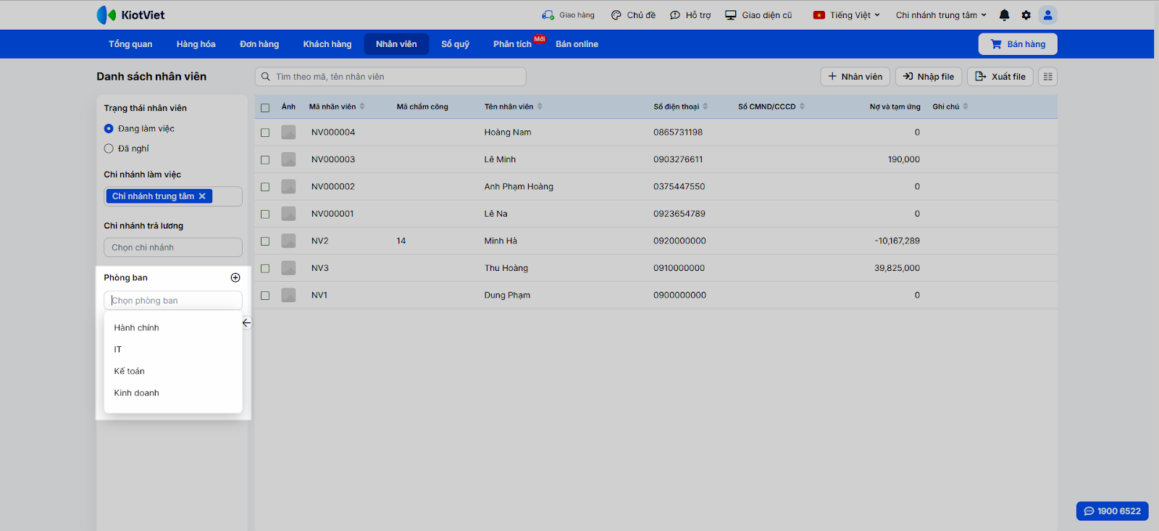The height and width of the screenshot is (531, 1159).
Task: Open column display settings icon
Action: (1047, 77)
